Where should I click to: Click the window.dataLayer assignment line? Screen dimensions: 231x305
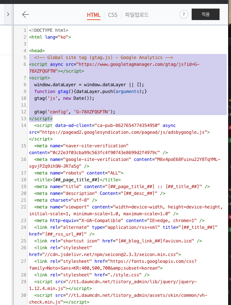(x=89, y=85)
